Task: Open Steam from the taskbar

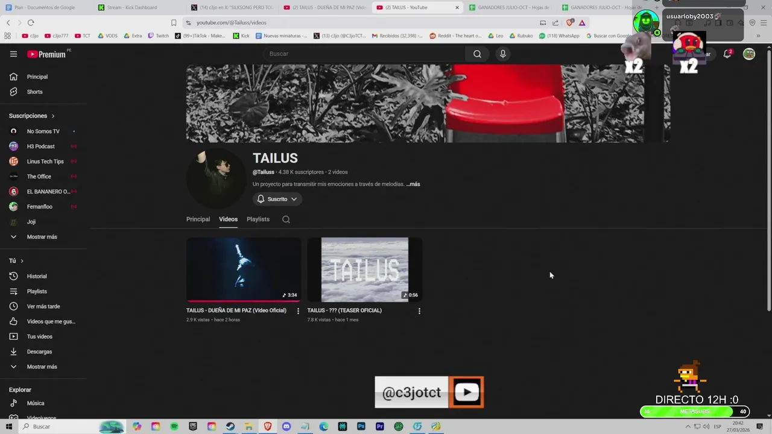Action: tap(230, 426)
